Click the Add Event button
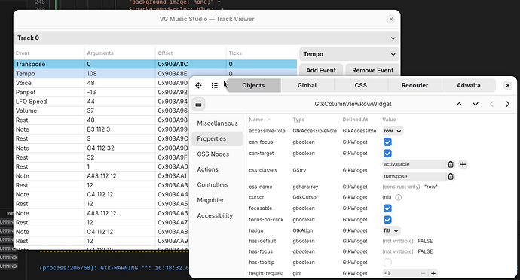Image resolution: width=520 pixels, height=280 pixels. [x=321, y=70]
